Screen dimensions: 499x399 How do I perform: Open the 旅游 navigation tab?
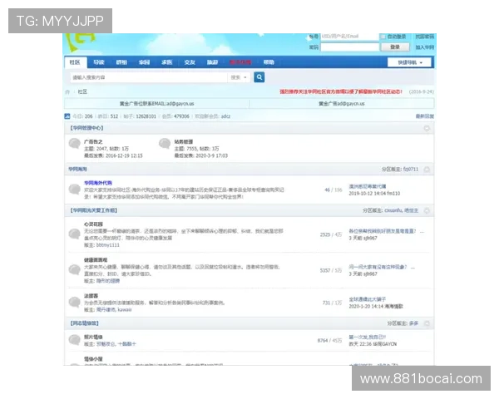[212, 62]
